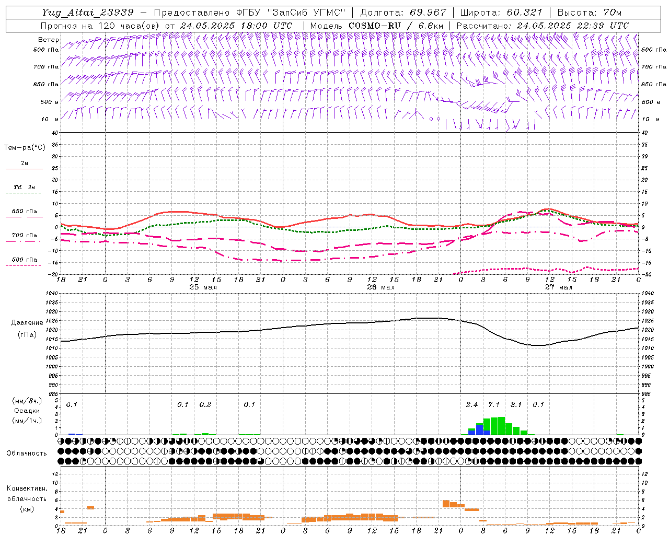Screen dimensions: 669x535
Task: Click the 26 мая date label
Action: click(381, 287)
